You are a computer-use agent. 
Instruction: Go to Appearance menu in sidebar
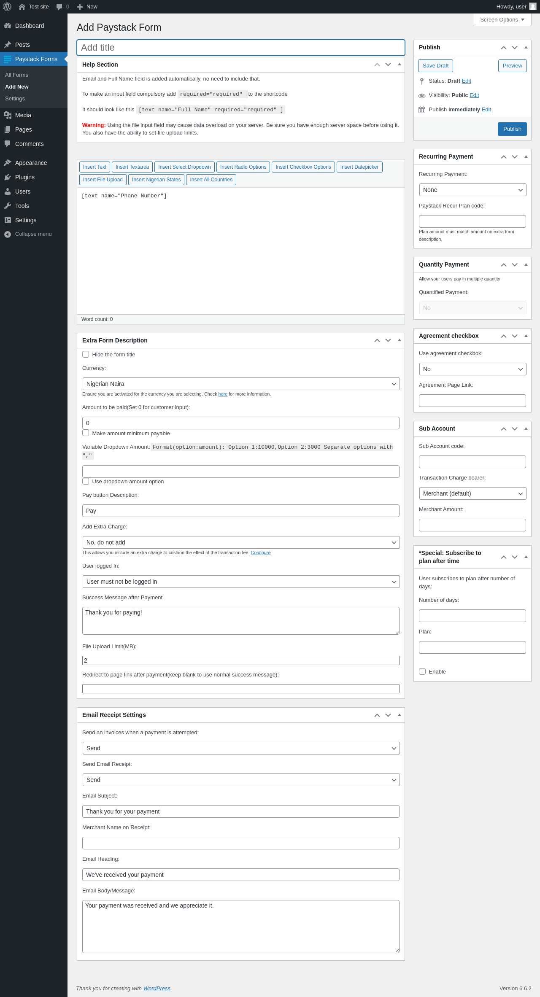[31, 163]
